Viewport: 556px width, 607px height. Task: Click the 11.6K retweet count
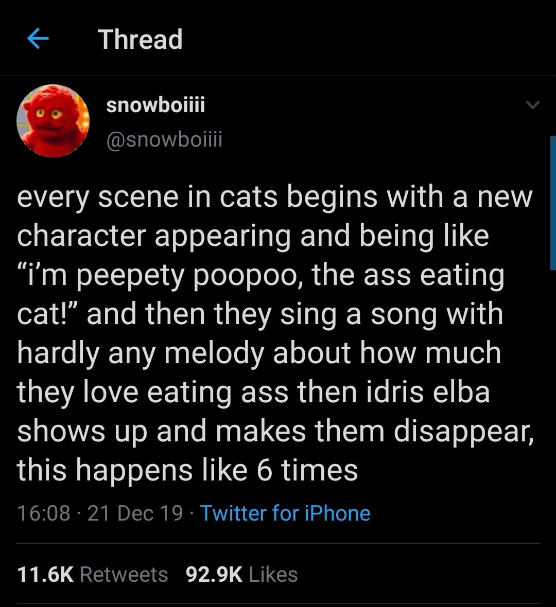(45, 574)
